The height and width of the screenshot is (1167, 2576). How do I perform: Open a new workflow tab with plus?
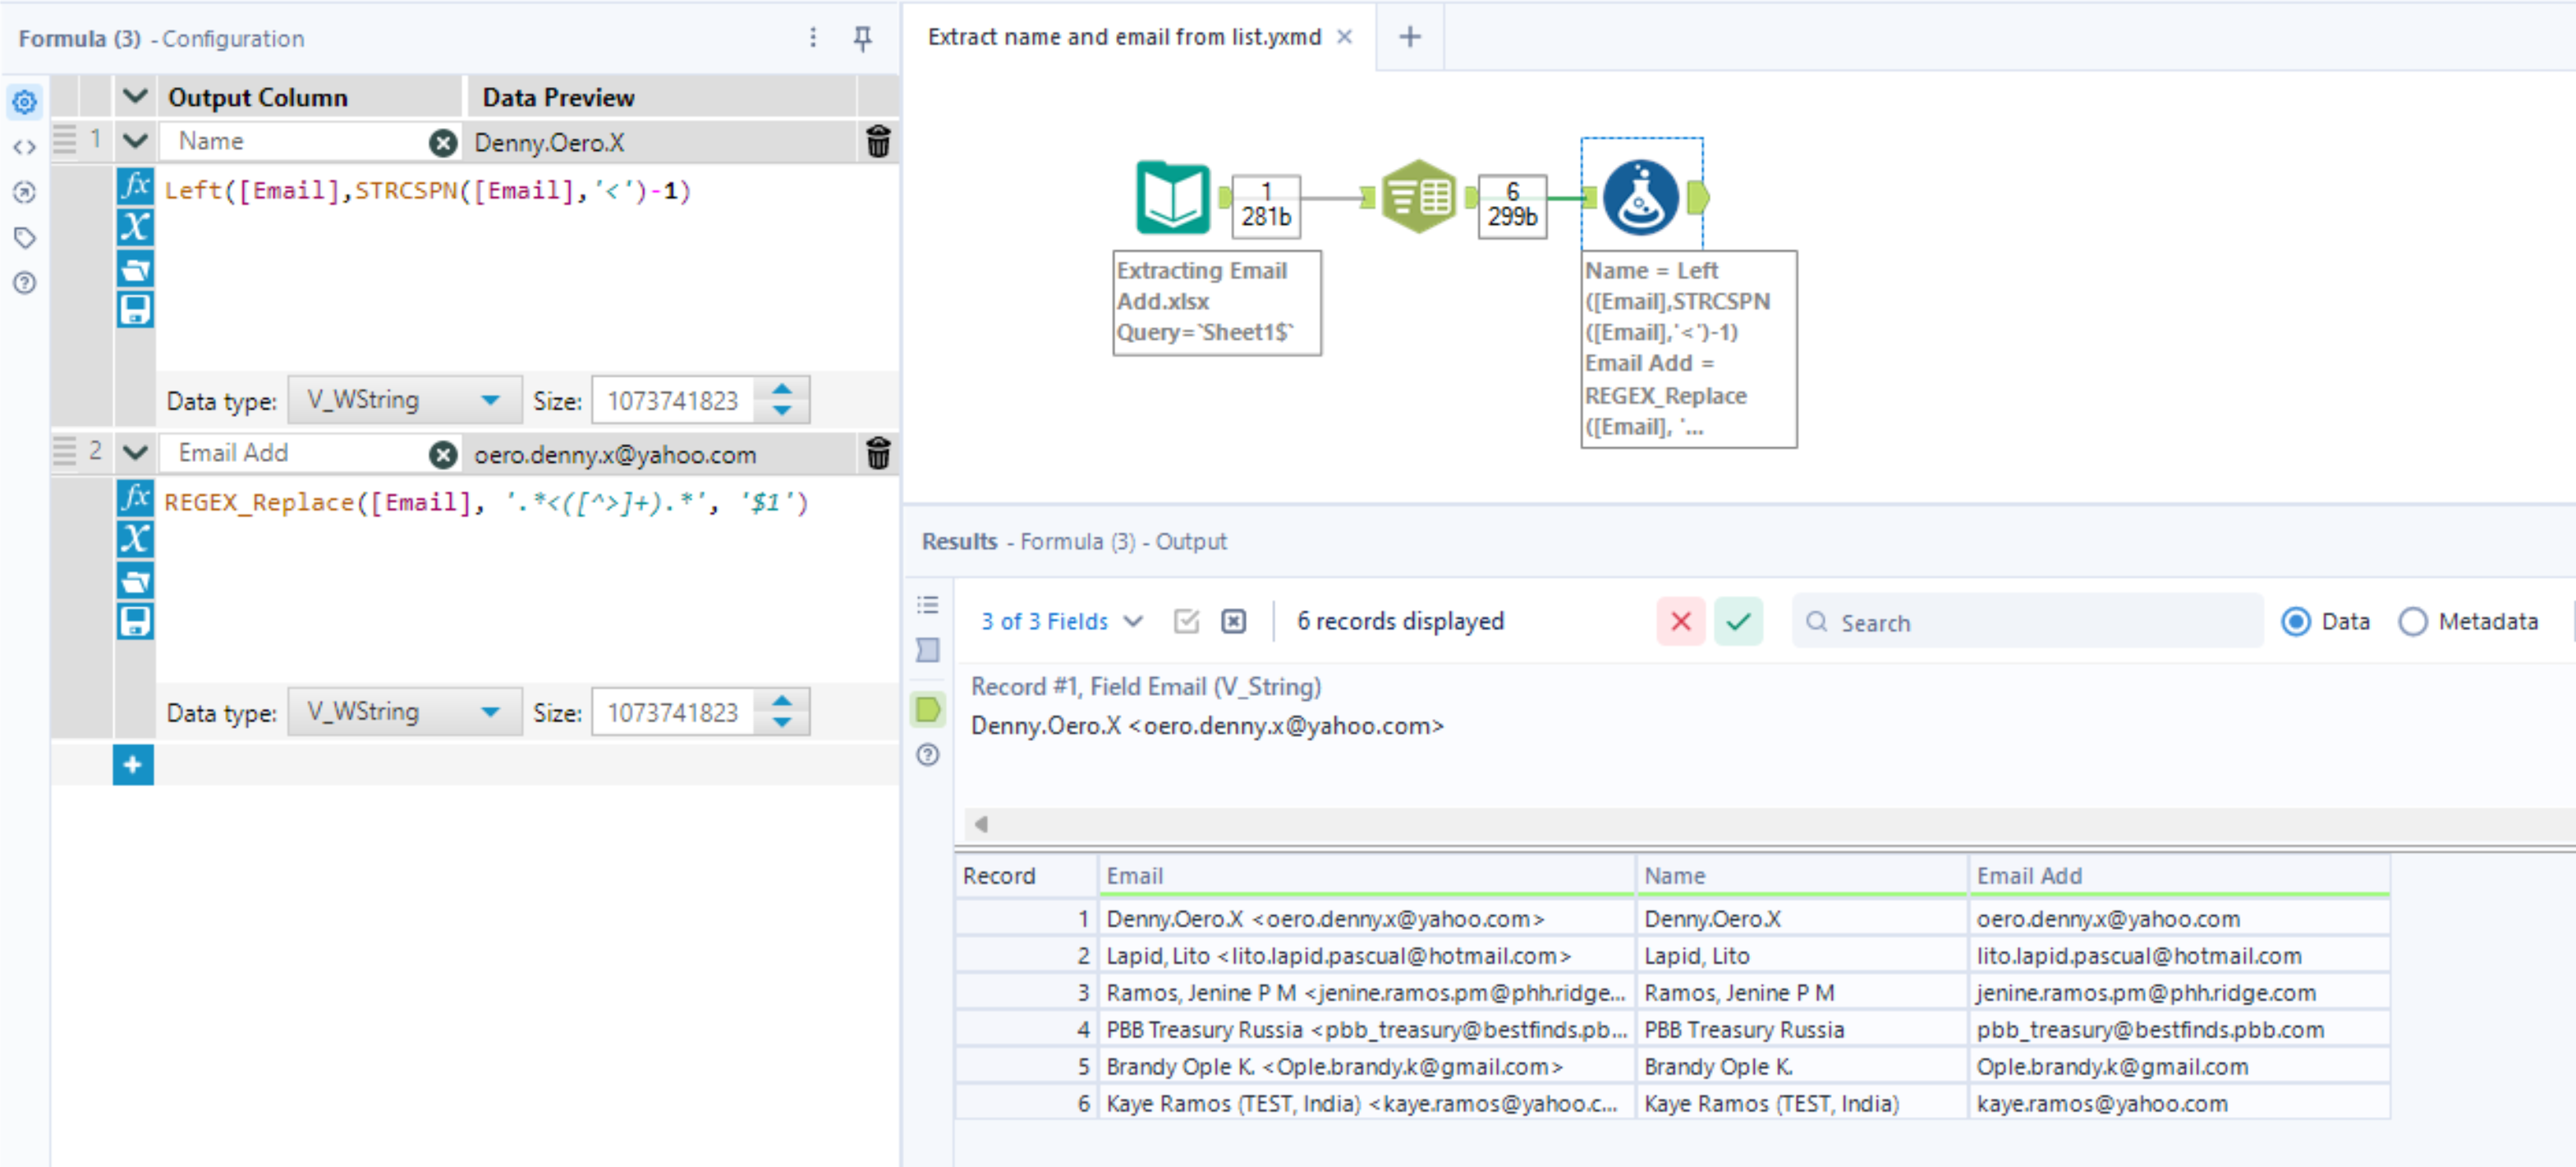[x=1409, y=36]
